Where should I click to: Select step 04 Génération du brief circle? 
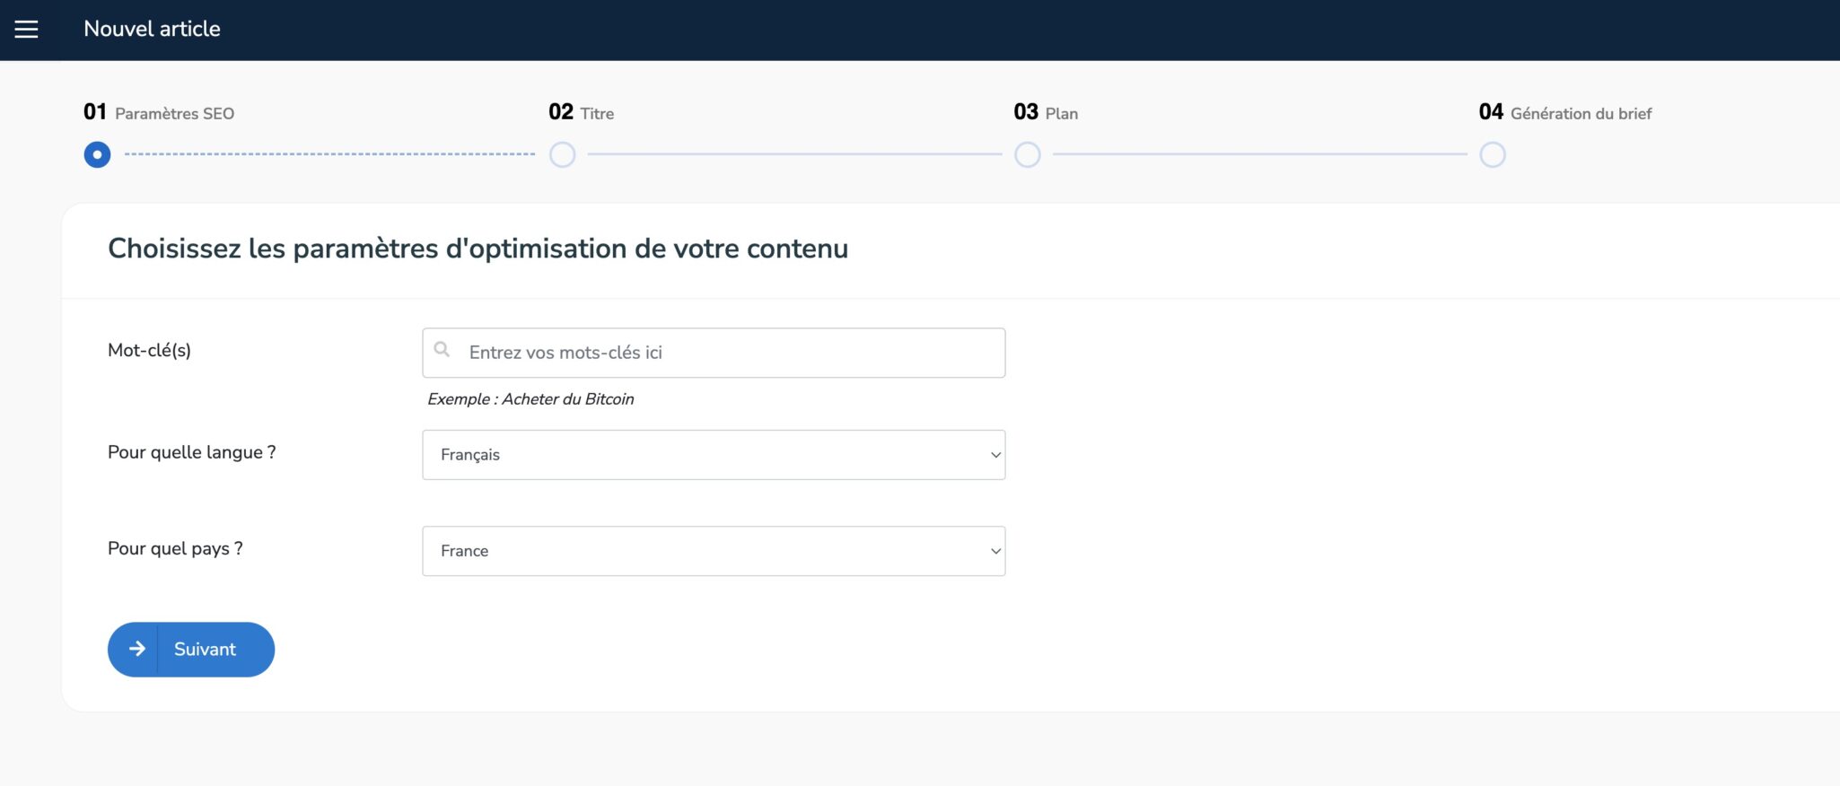(1493, 154)
